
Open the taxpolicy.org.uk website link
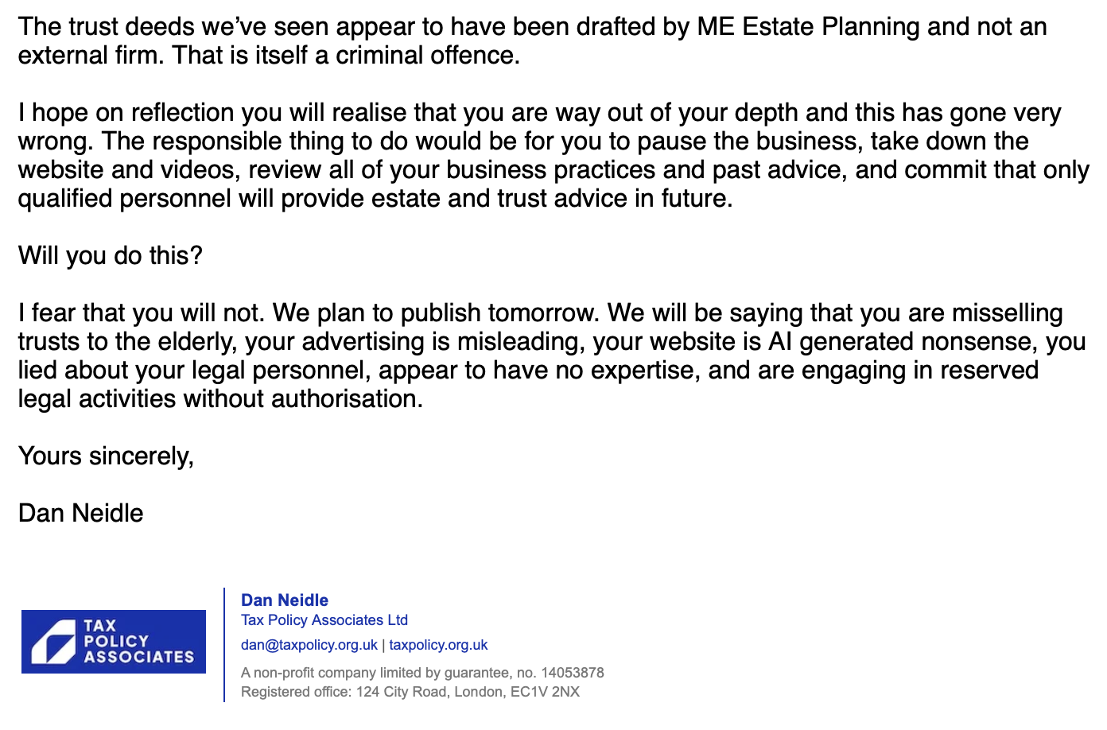point(438,645)
